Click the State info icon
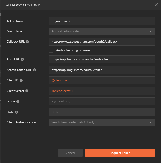 point(16,112)
